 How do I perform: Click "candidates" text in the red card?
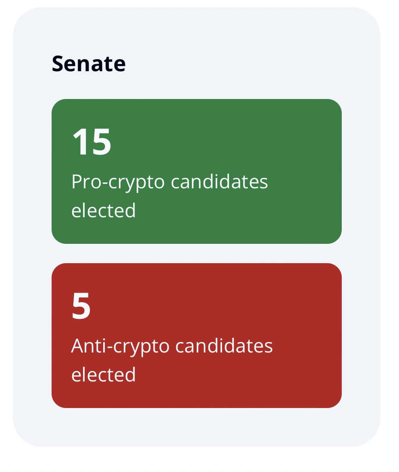pos(224,346)
